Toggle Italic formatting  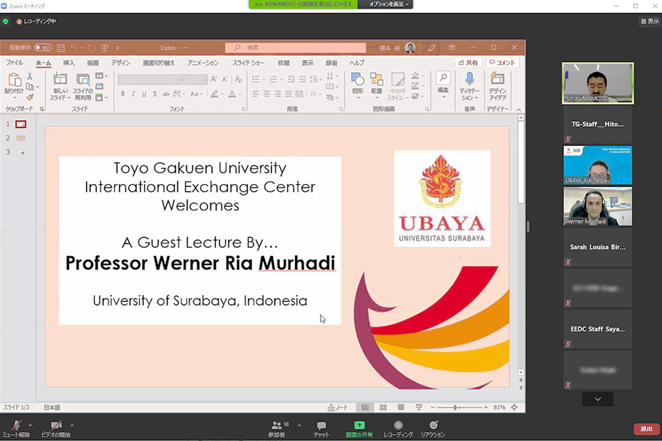click(x=133, y=94)
